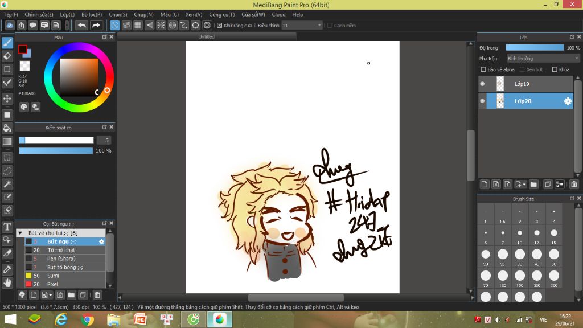Open the Tệp(F) menu
Image resolution: width=583 pixels, height=328 pixels.
pos(11,14)
